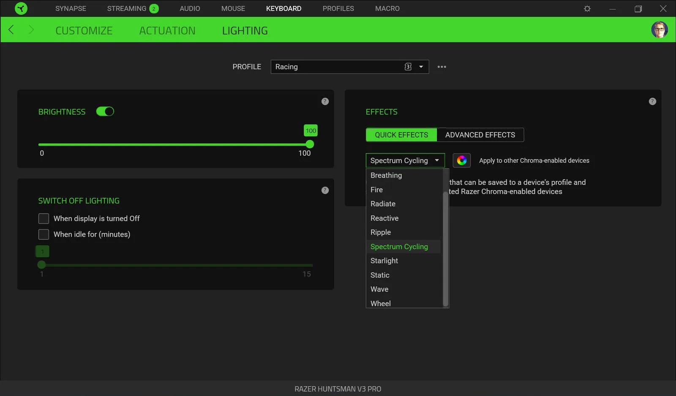Open the user profile avatar
The width and height of the screenshot is (676, 396).
point(659,30)
